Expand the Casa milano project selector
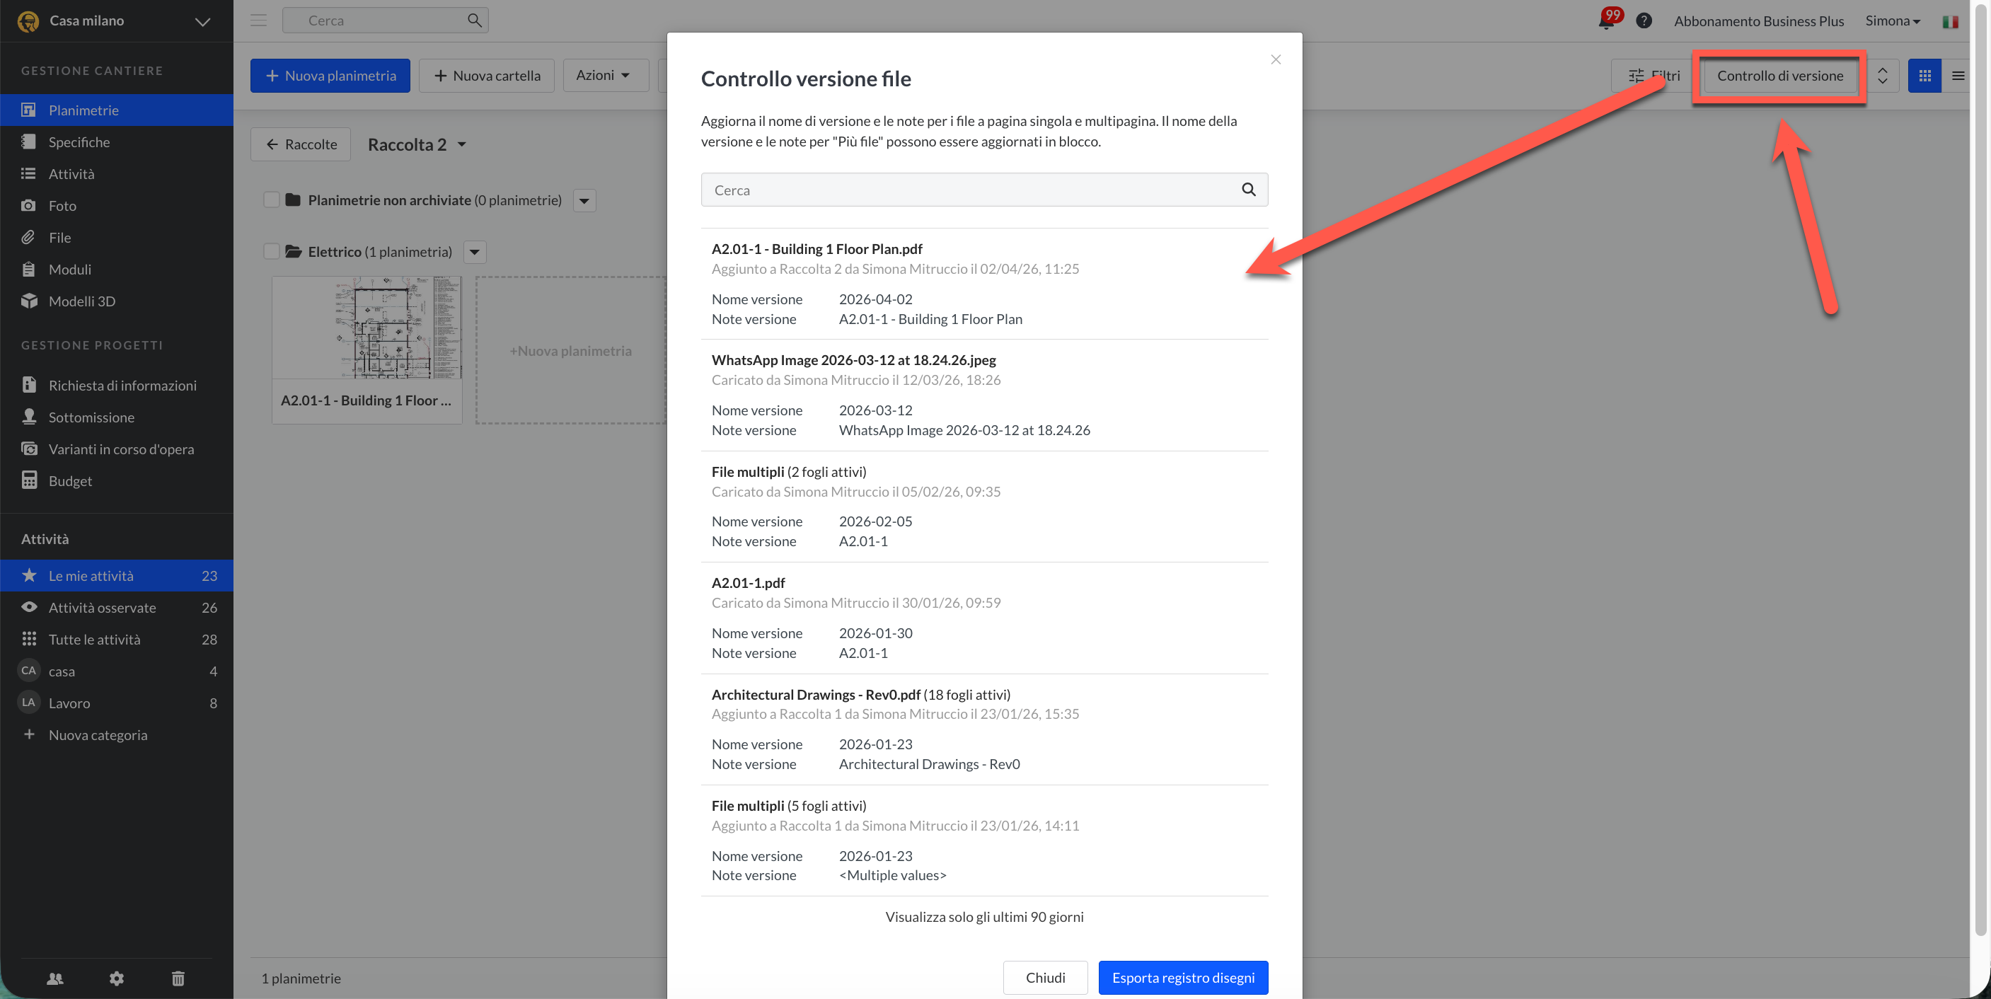The image size is (1991, 999). (x=202, y=22)
